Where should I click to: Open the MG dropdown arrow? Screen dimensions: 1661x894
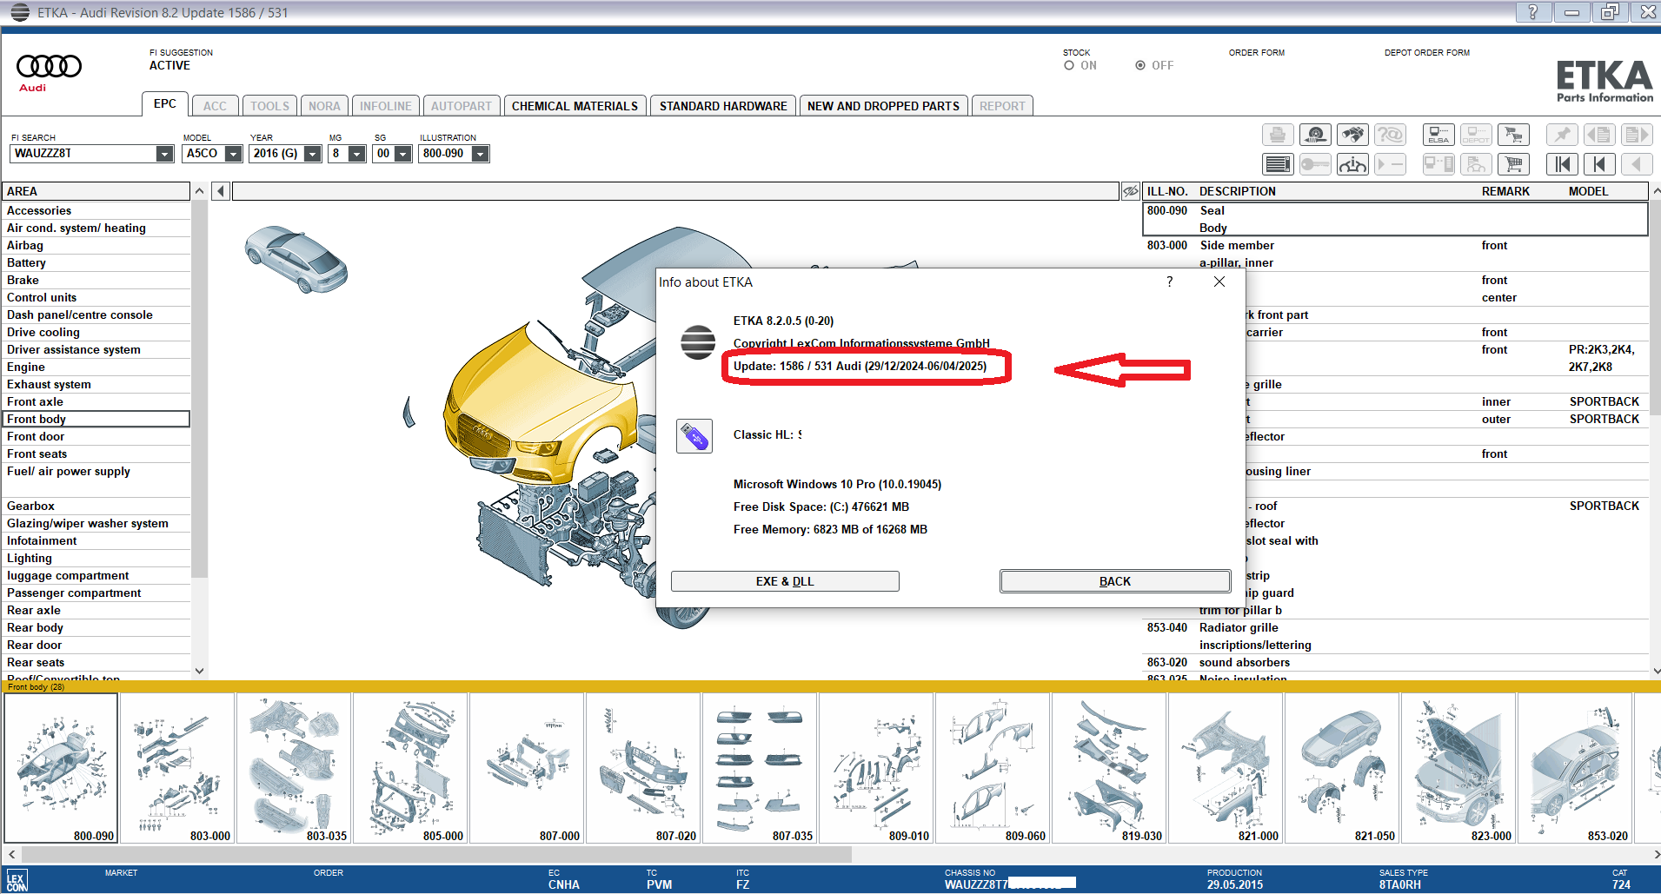pos(356,154)
